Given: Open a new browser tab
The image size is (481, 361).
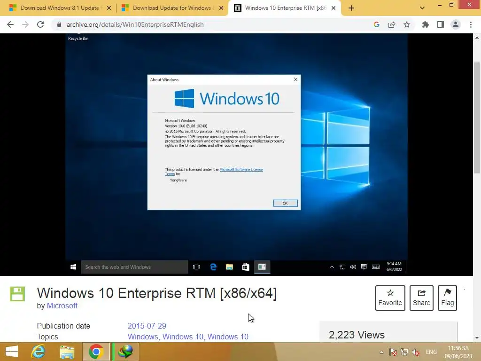Looking at the screenshot, I should [351, 8].
